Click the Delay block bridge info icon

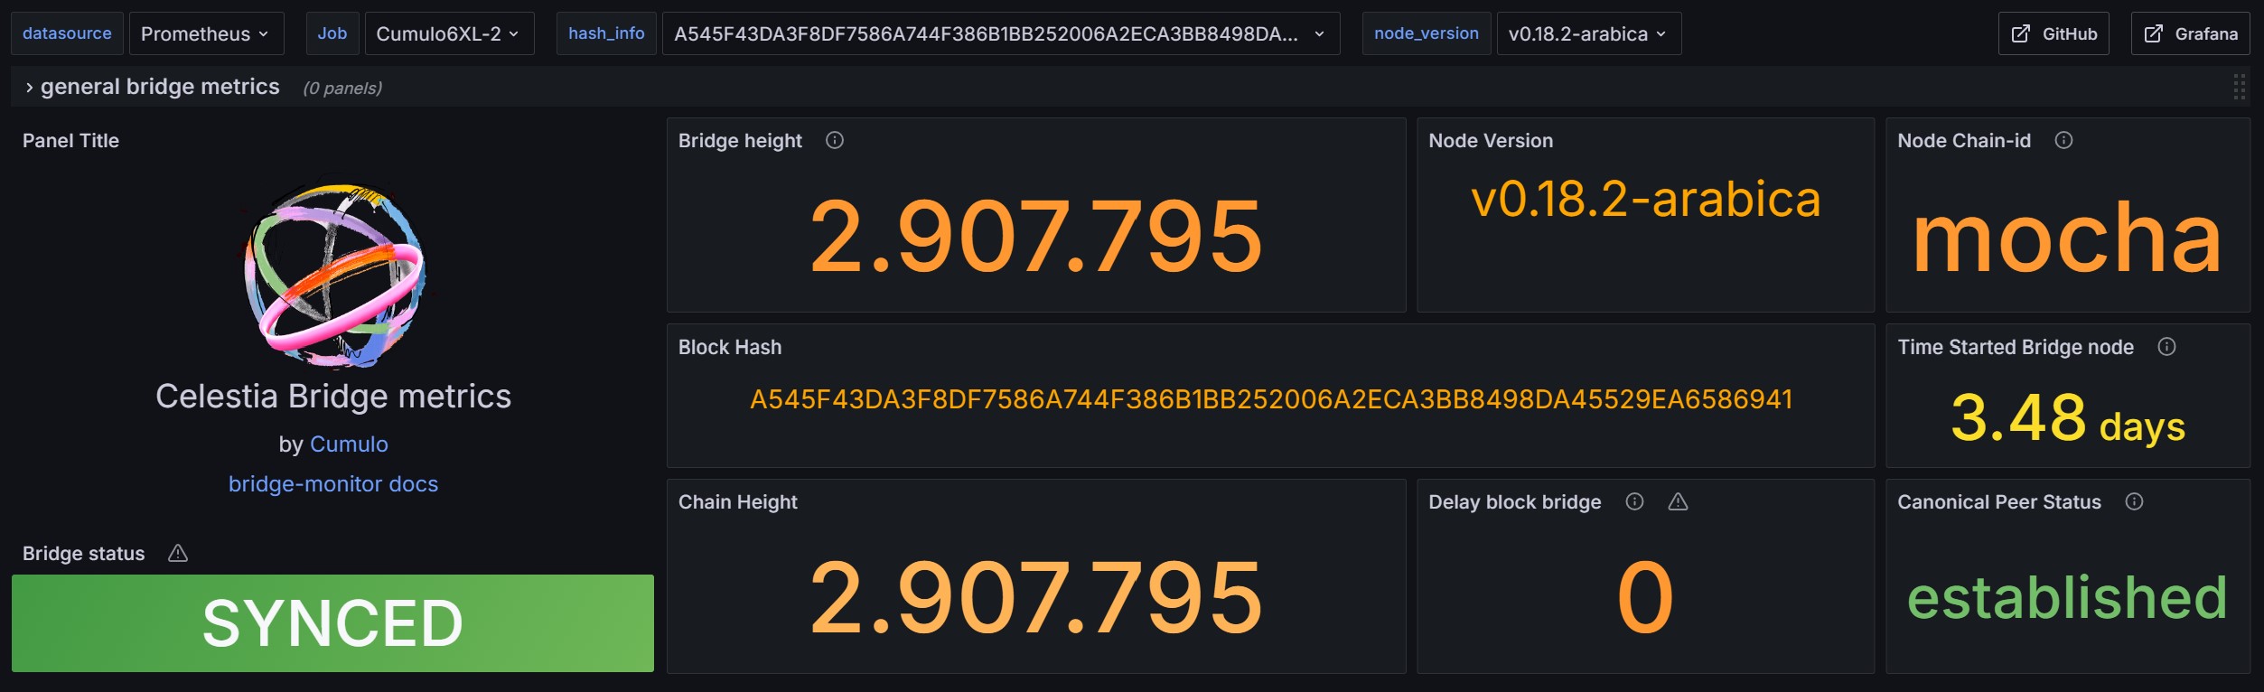(x=1634, y=501)
